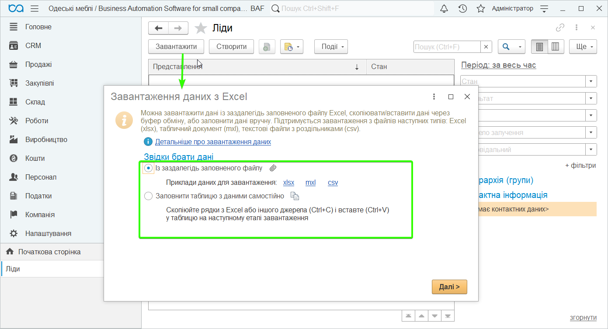Move down one row with list arrow
Image resolution: width=608 pixels, height=329 pixels.
pos(434,315)
